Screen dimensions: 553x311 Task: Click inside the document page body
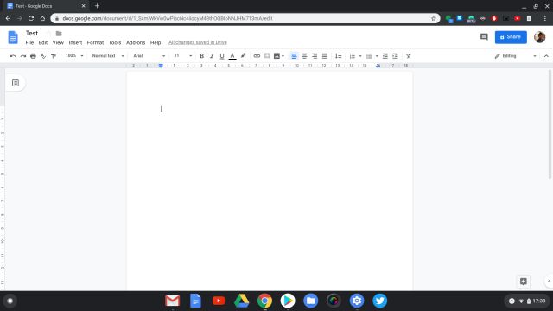pyautogui.click(x=270, y=181)
